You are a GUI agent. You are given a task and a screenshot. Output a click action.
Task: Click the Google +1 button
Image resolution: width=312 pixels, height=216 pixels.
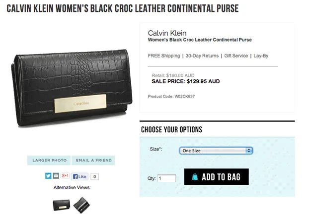[65, 176]
